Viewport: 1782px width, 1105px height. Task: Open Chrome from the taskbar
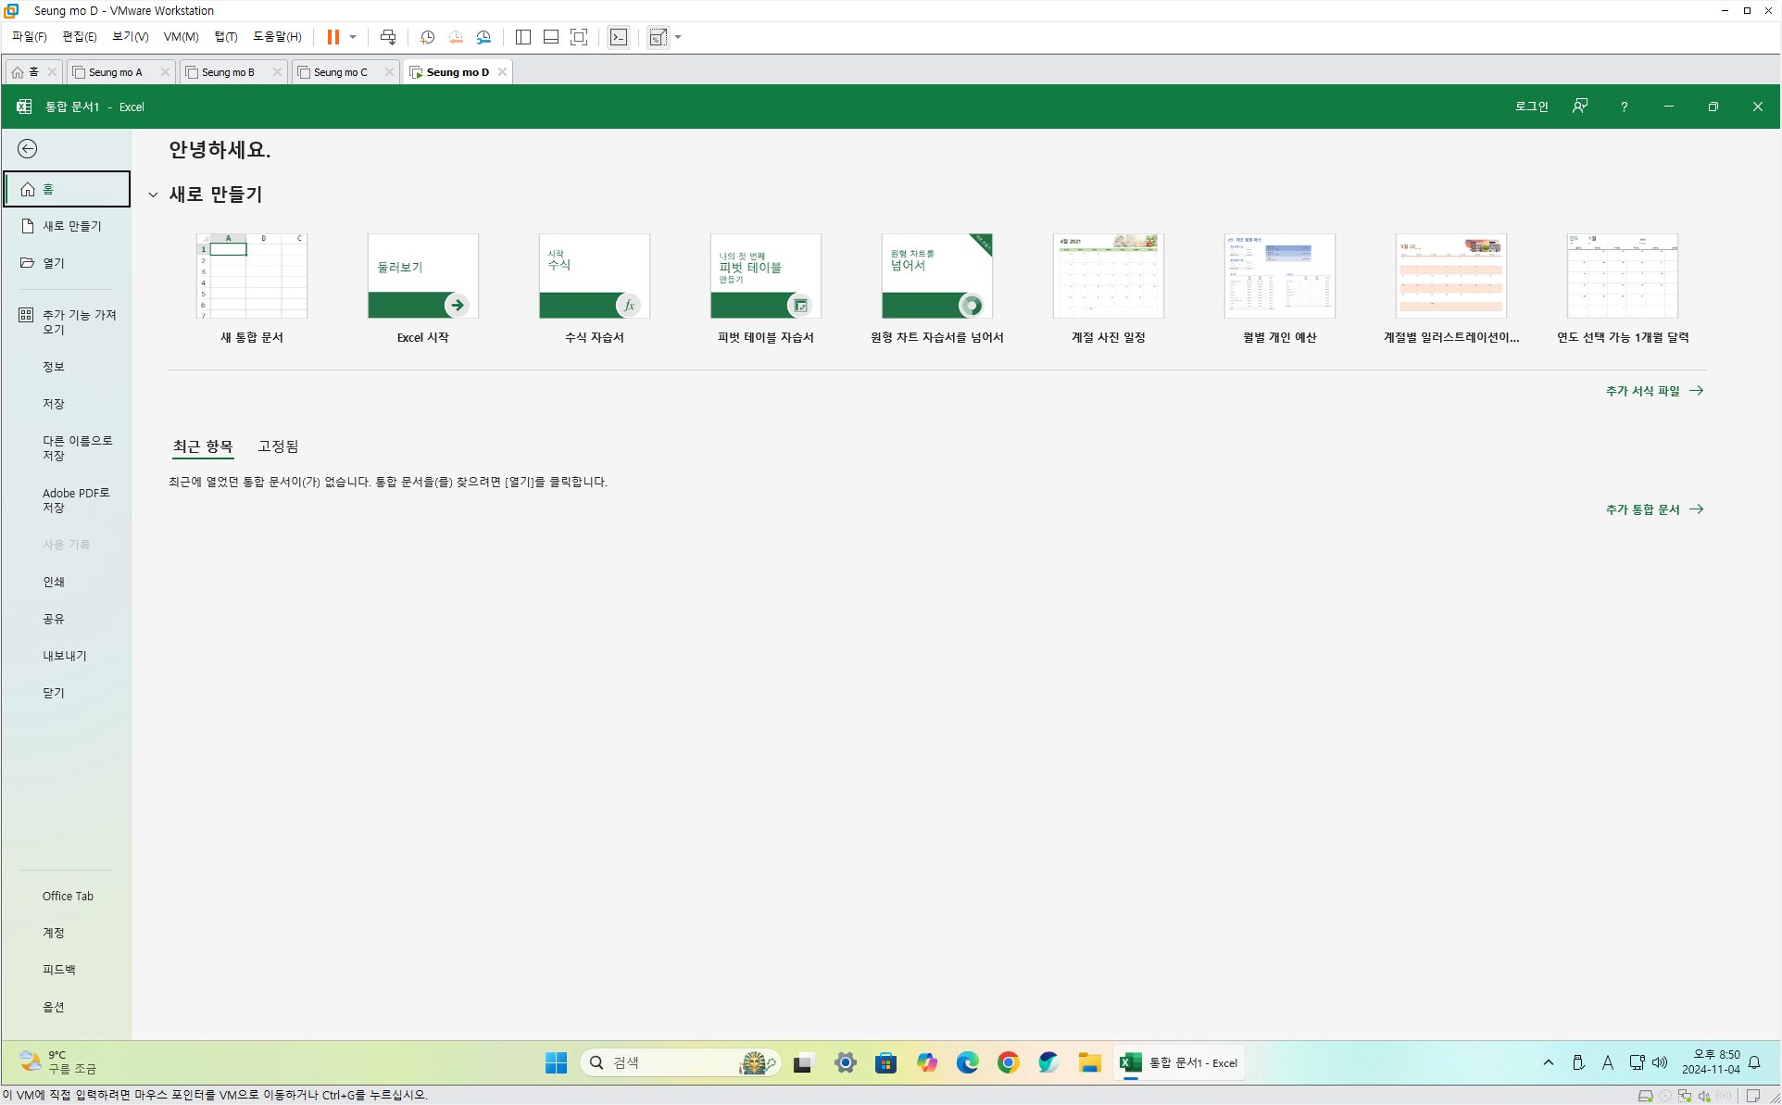tap(1008, 1062)
